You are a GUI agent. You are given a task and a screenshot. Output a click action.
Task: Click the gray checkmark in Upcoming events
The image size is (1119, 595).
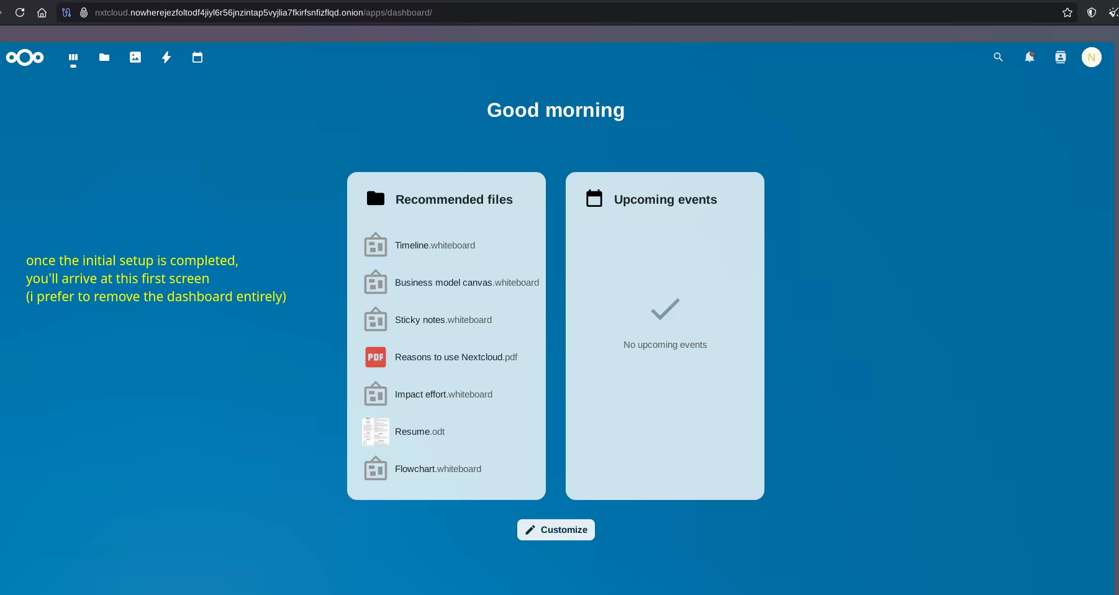click(665, 309)
